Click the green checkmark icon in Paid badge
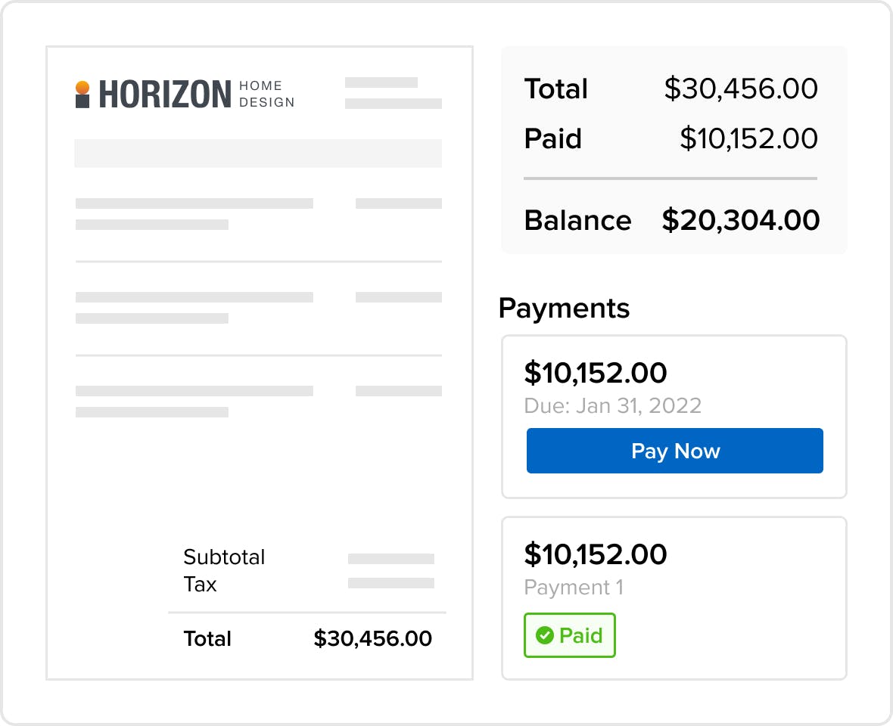This screenshot has height=726, width=893. (544, 636)
